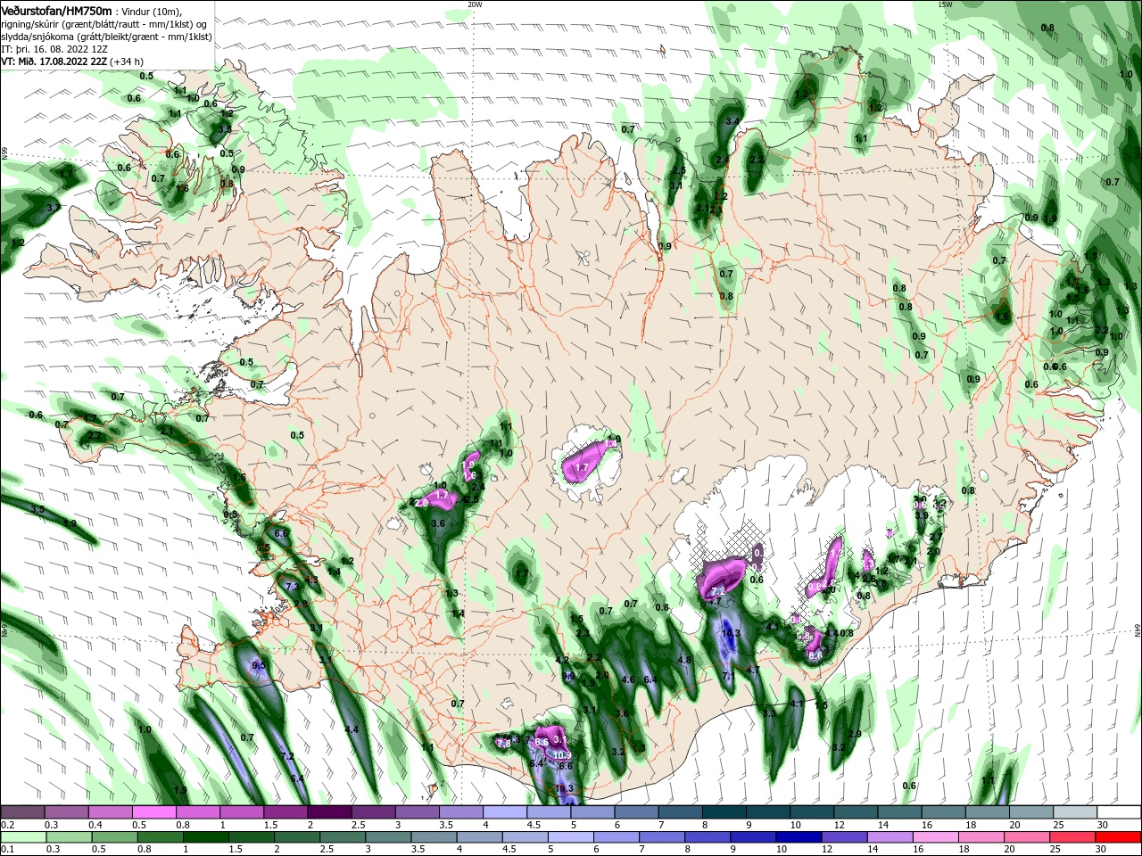Screen dimensions: 1142x856
Task: Click the 3.7 precipitation value in the northwest
Action: 53,208
